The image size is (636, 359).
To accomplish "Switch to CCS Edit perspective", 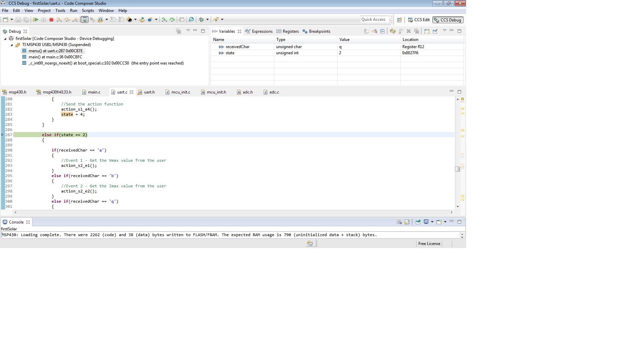I will pyautogui.click(x=419, y=20).
